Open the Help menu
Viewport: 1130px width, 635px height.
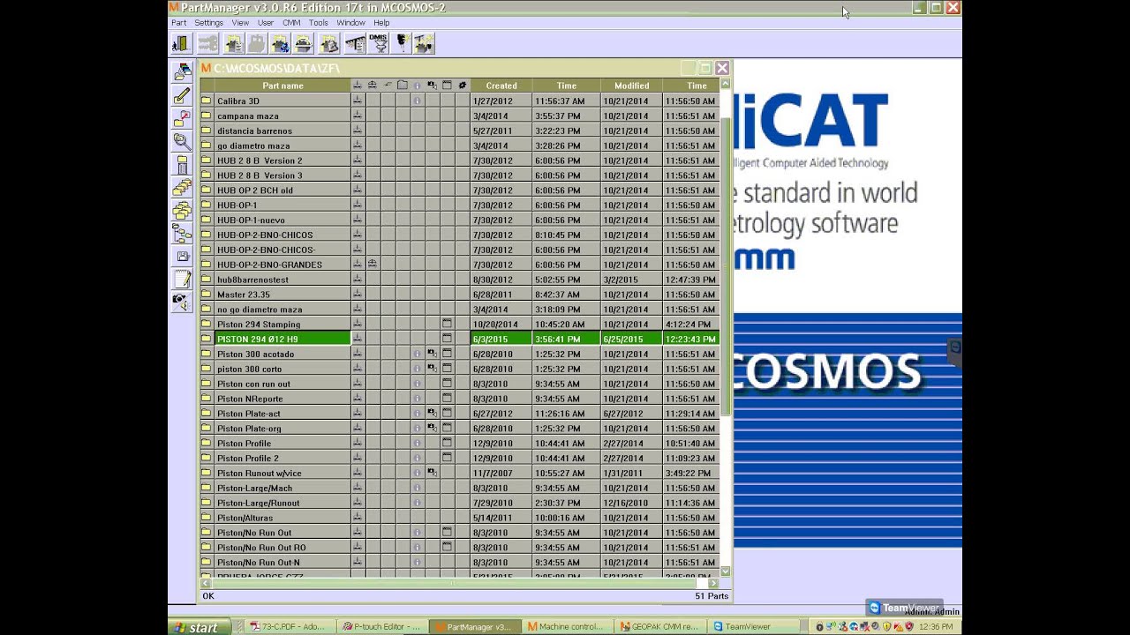pyautogui.click(x=381, y=23)
